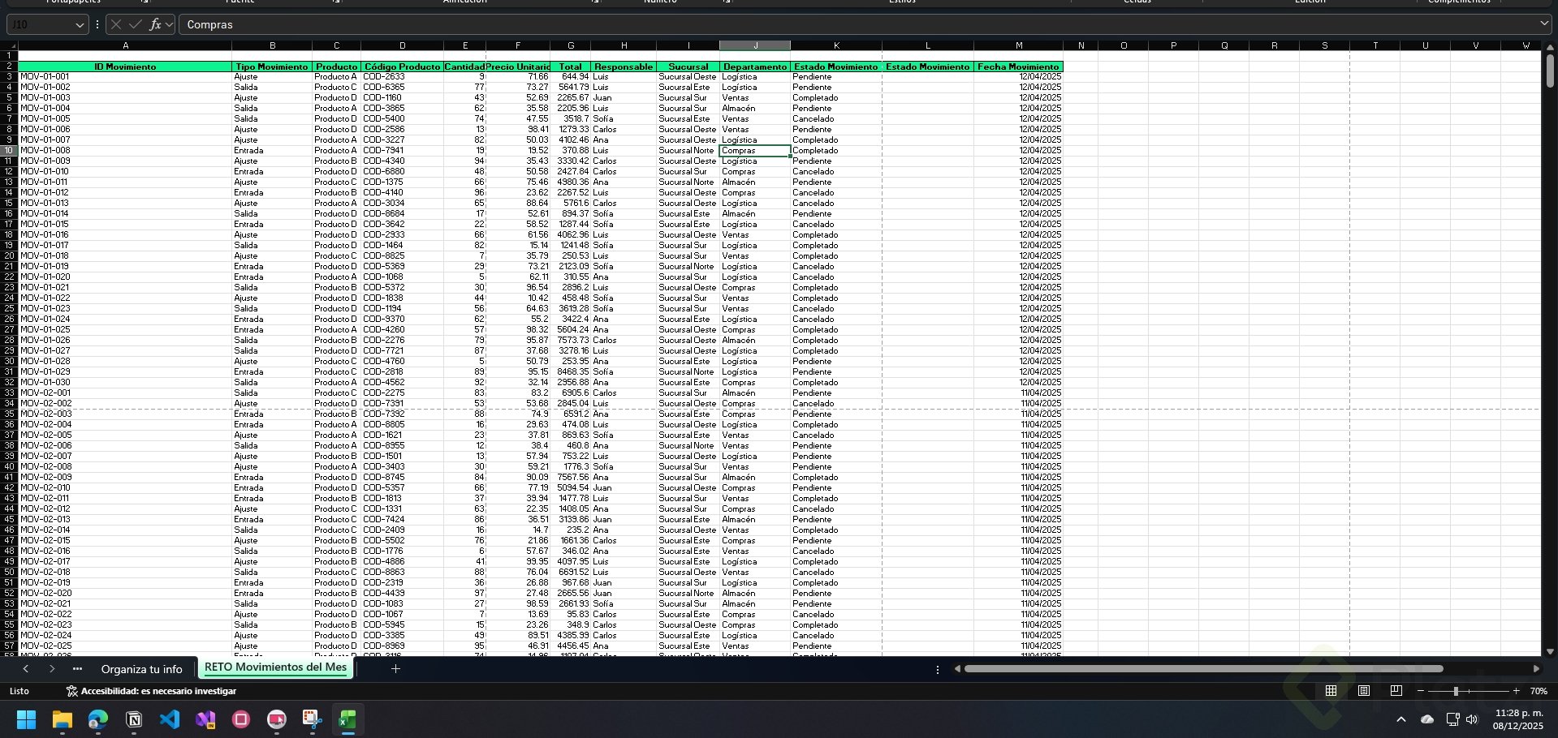Add a new sheet with the plus icon

[x=395, y=669]
